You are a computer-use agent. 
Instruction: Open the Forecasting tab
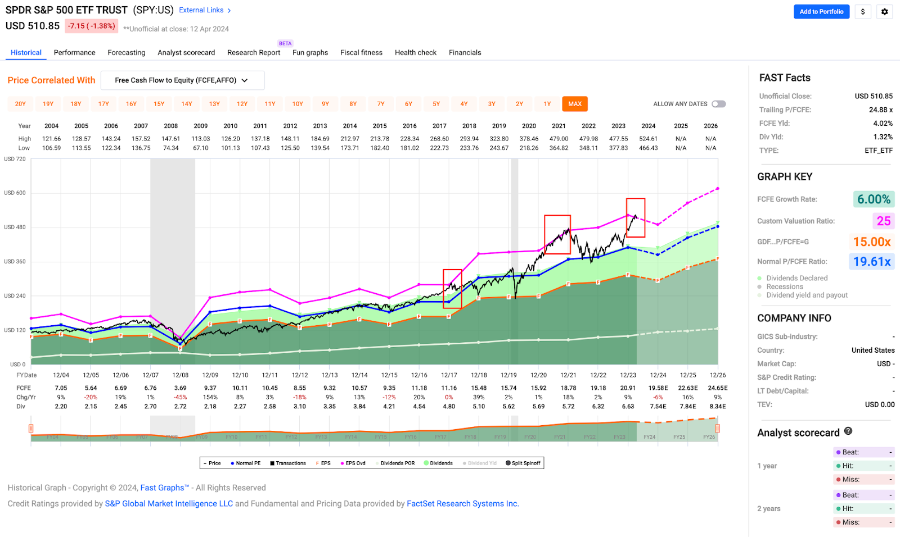127,53
